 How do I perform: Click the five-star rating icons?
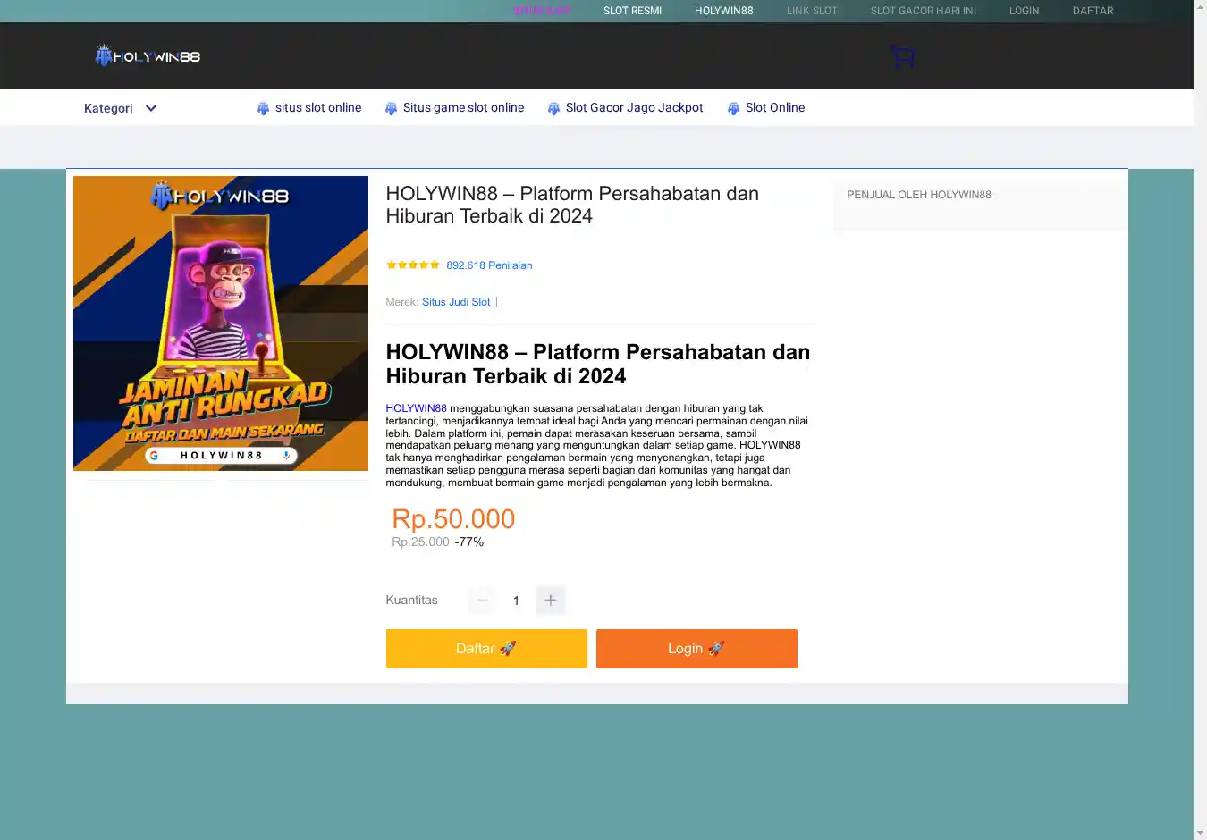click(x=413, y=265)
